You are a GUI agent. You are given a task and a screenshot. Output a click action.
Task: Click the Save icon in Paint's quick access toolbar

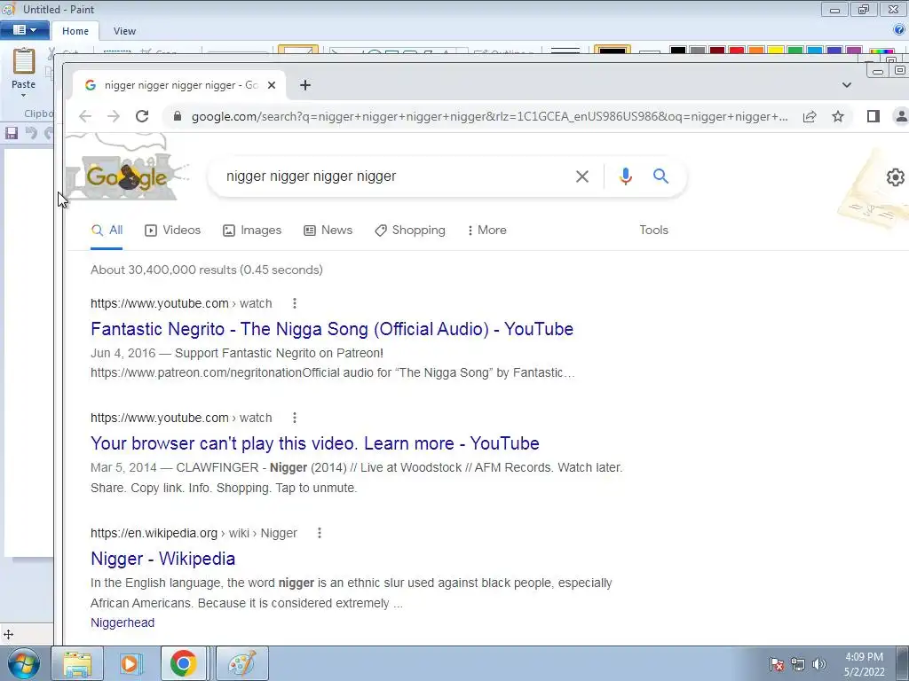tap(11, 133)
